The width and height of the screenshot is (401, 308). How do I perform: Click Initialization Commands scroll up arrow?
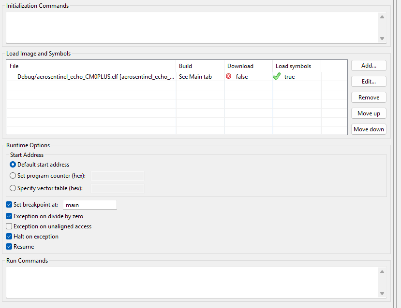click(382, 17)
